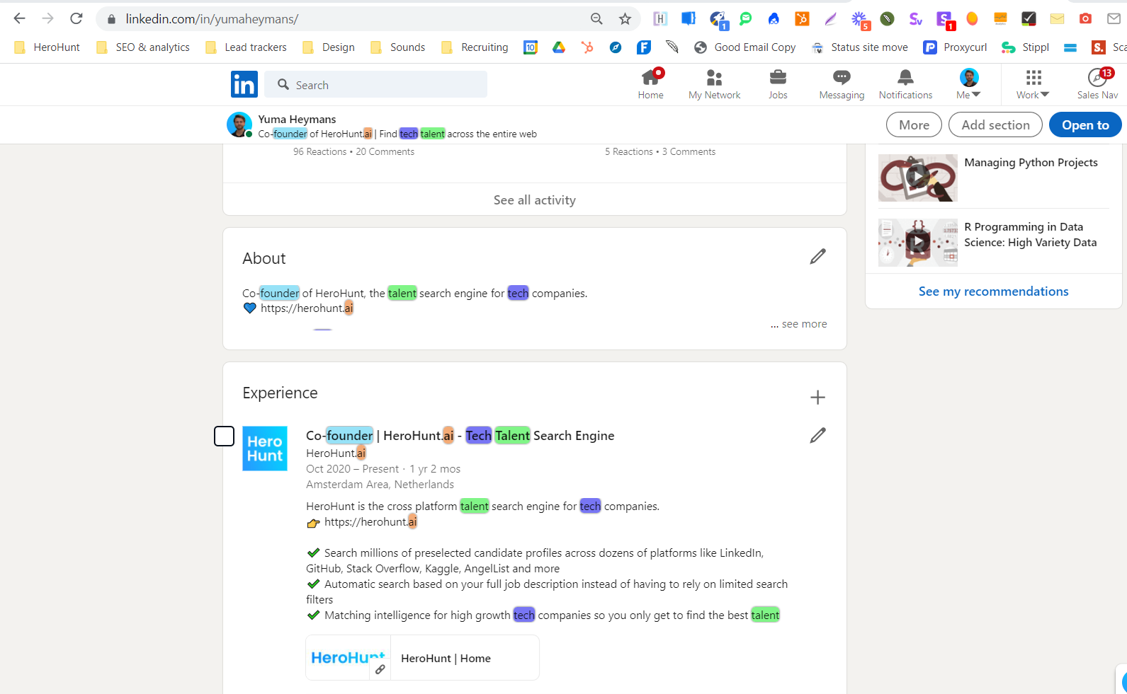Viewport: 1127px width, 694px height.
Task: Open LinkedIn Home feed
Action: click(x=650, y=85)
